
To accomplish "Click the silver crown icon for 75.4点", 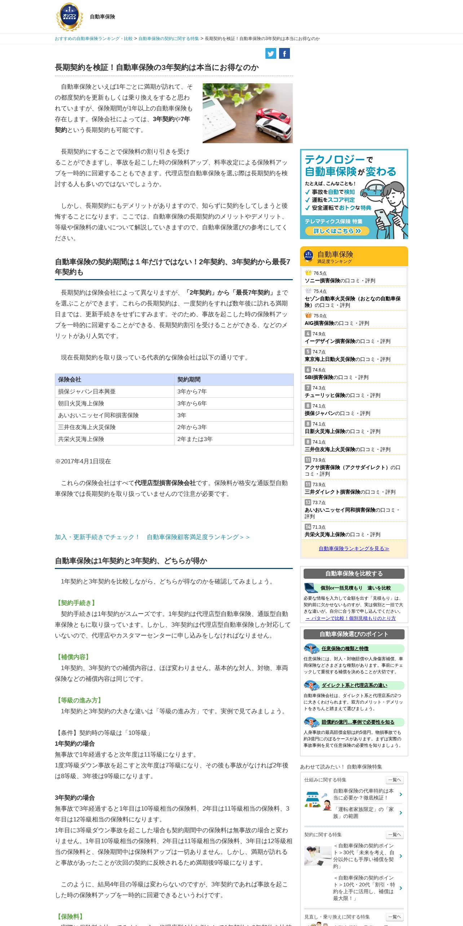I will 308,291.
